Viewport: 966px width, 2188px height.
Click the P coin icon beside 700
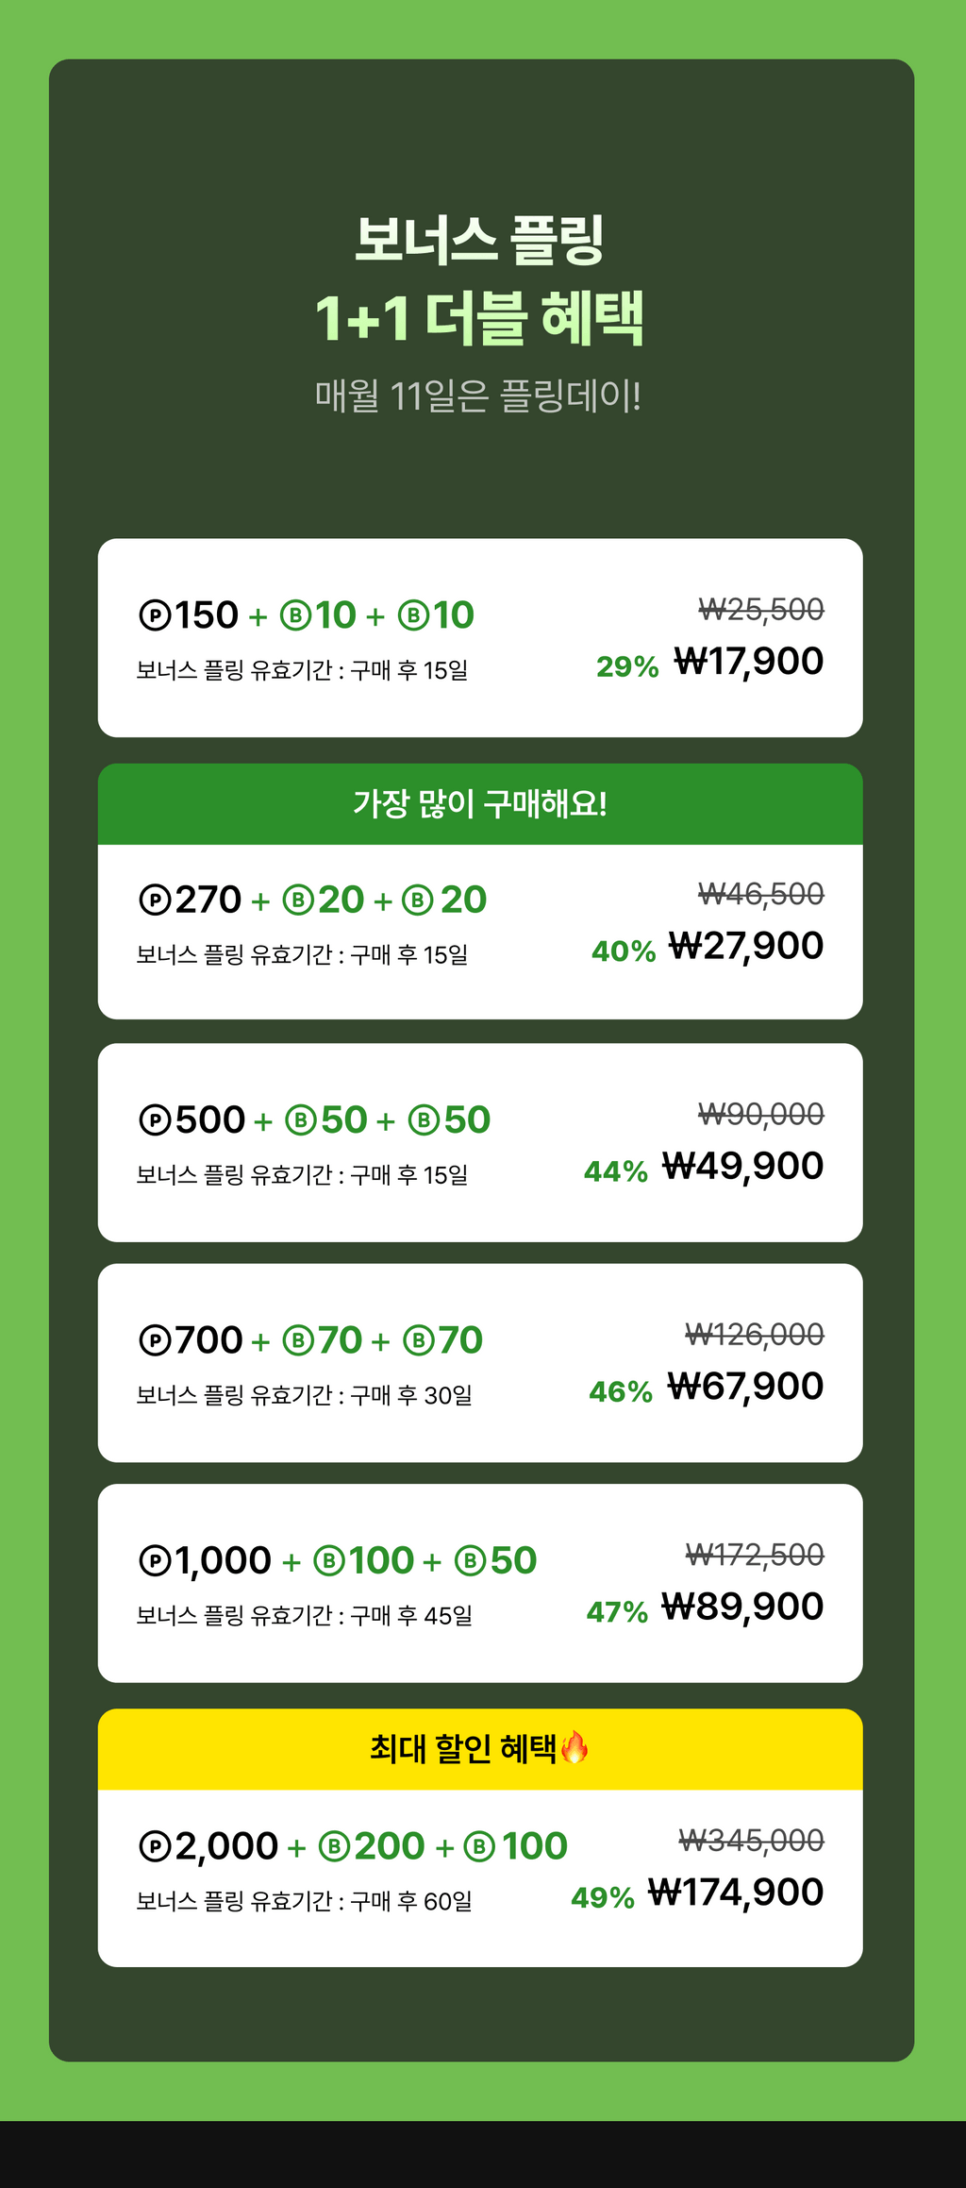pyautogui.click(x=155, y=1340)
